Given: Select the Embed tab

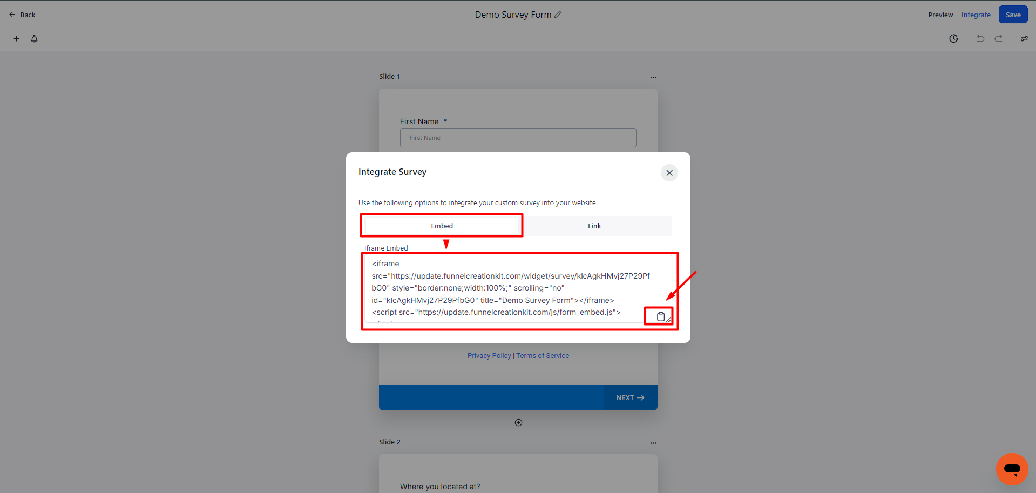Looking at the screenshot, I should pos(442,226).
